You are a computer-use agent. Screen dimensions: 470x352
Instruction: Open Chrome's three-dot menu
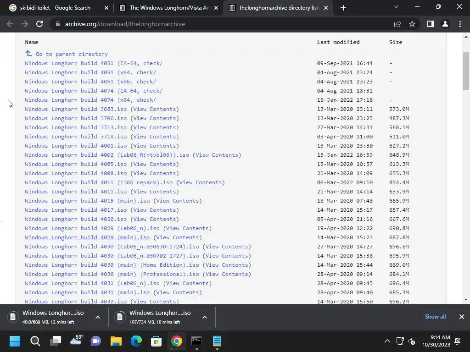tap(460, 24)
